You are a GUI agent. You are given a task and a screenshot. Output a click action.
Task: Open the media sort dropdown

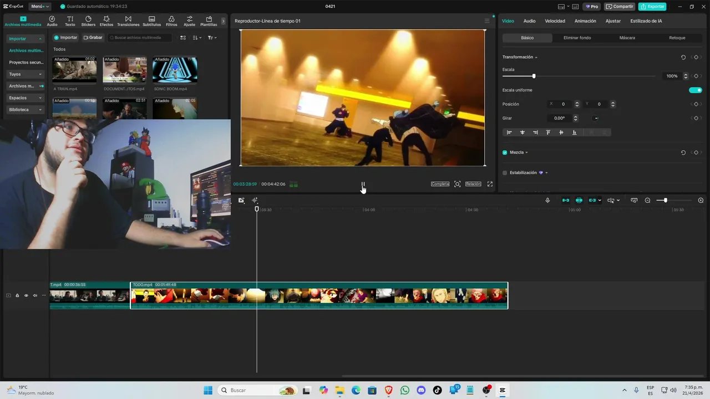tap(197, 38)
